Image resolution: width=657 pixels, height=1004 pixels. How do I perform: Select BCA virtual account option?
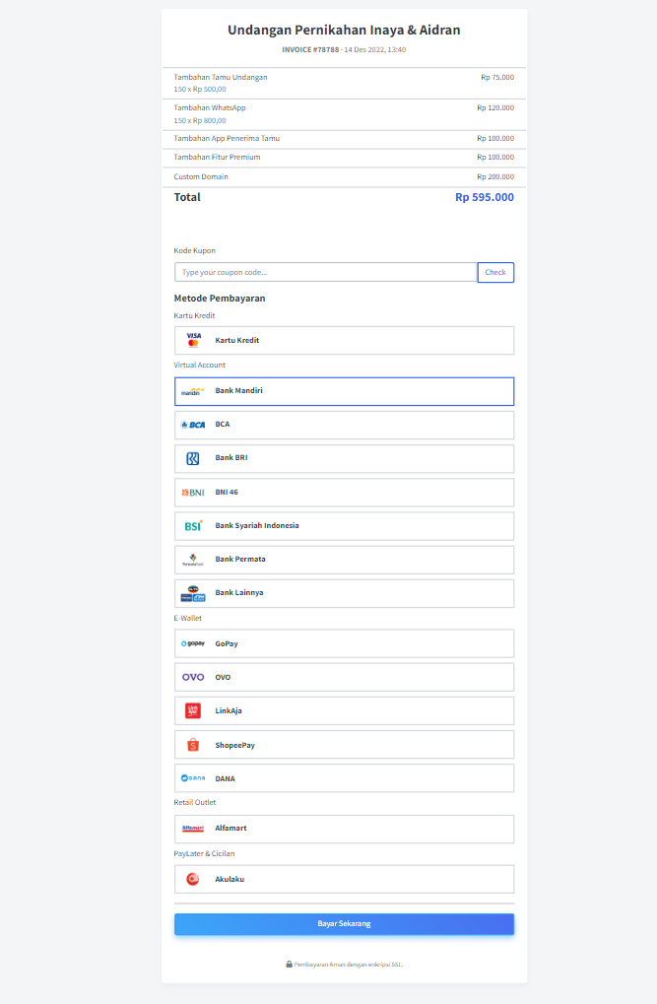pos(344,426)
